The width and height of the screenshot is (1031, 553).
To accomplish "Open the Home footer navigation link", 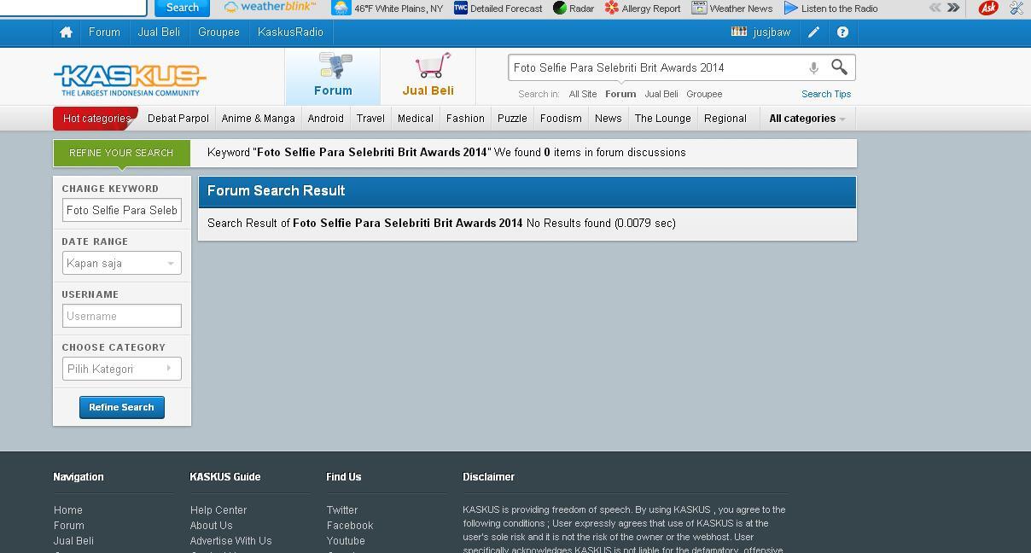I will point(68,510).
